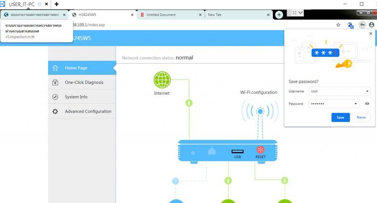Click the USB port on the router
Viewport: 377px width, 203px height.
pos(238,151)
